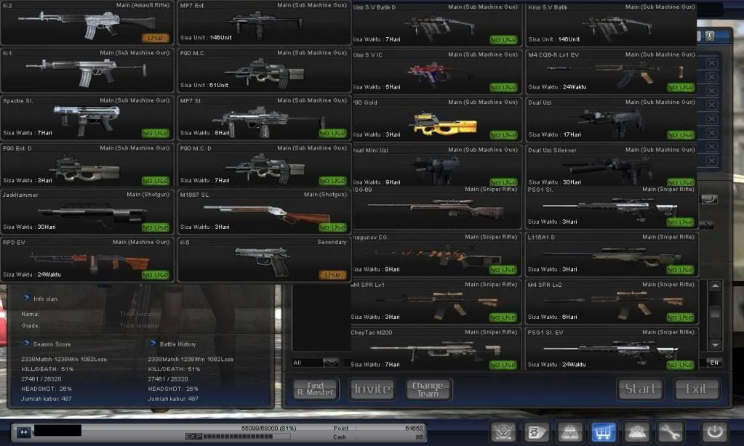
Task: Click the 55099/68000 (81%) EXP text
Action: [268, 428]
